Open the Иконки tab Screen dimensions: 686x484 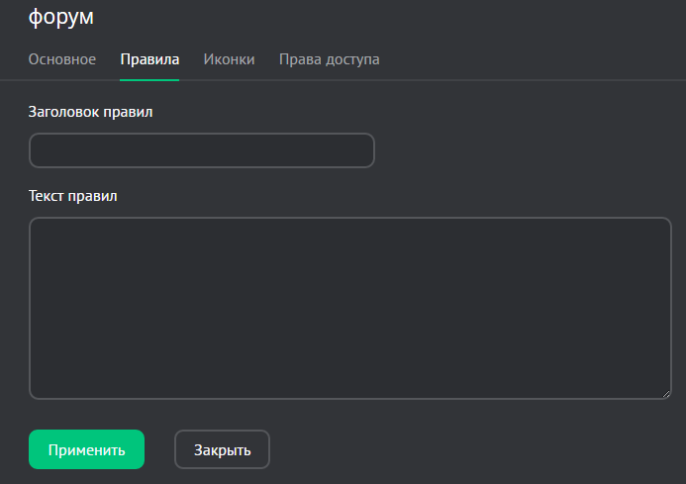tap(229, 59)
